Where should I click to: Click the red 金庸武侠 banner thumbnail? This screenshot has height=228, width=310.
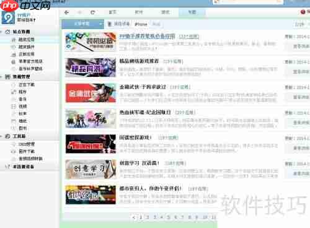91,93
